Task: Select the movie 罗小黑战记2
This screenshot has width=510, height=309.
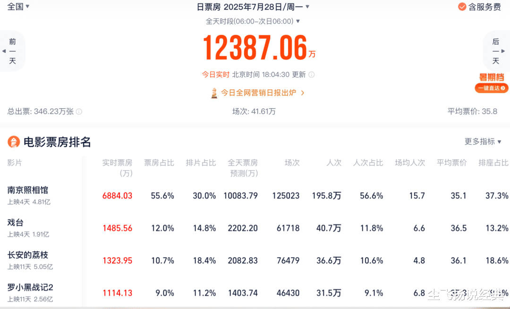Action: pos(29,287)
